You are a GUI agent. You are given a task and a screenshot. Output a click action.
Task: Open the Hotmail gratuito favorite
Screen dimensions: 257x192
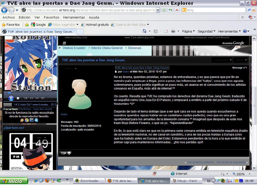tap(95, 25)
